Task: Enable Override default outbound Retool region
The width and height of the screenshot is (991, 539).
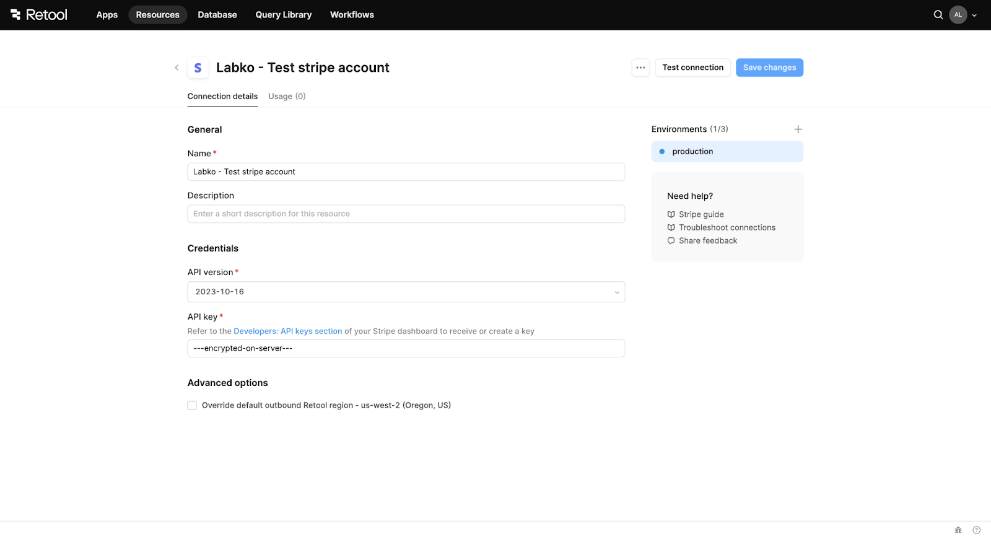Action: coord(192,406)
